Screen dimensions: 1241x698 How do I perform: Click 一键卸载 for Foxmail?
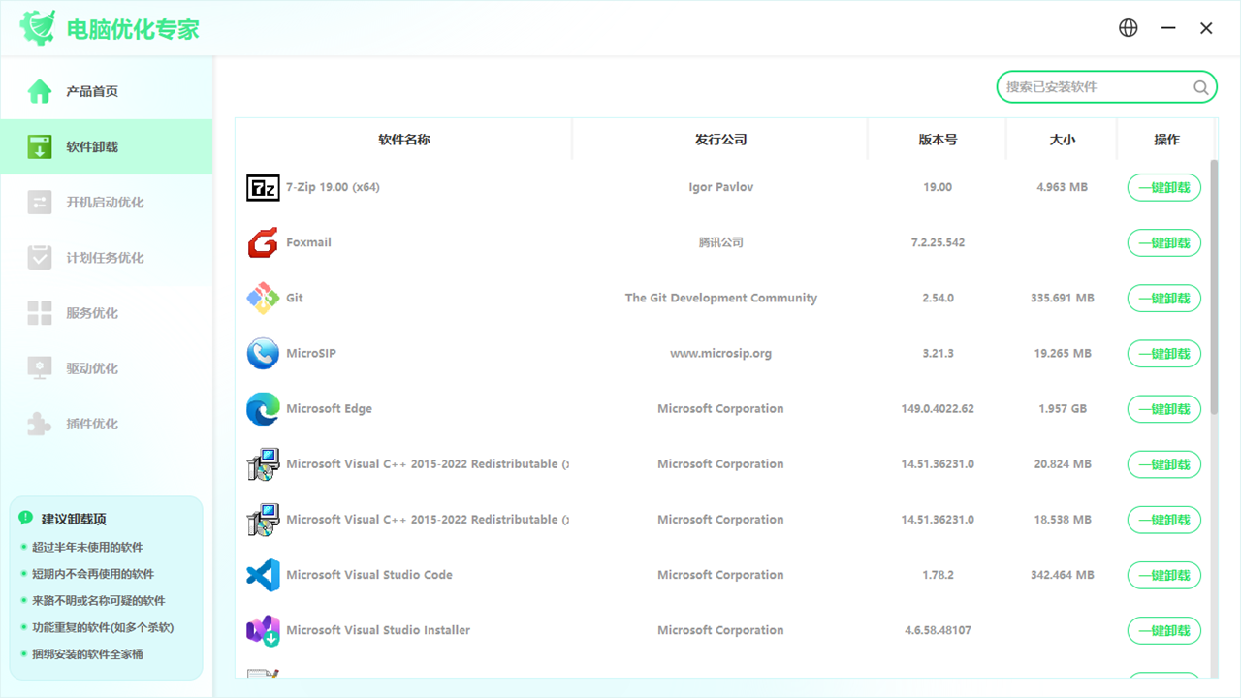(x=1163, y=243)
